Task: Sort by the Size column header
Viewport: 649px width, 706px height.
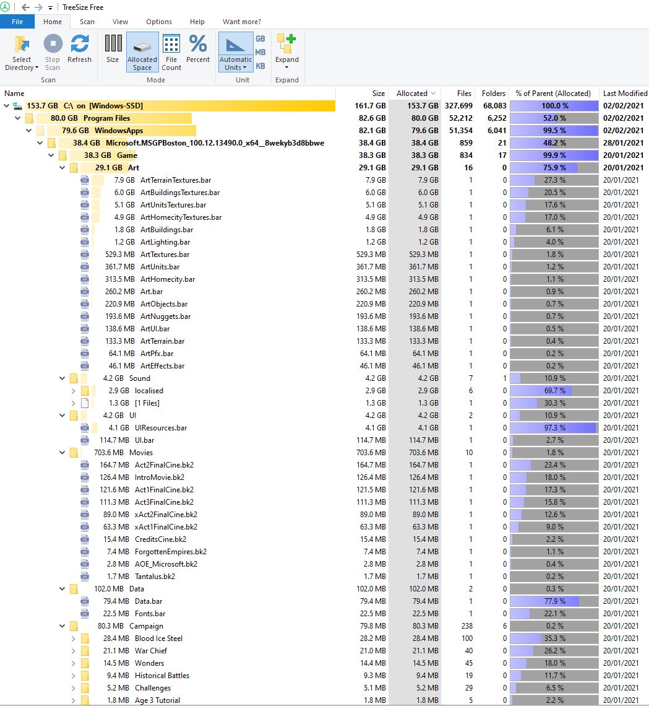Action: pos(361,93)
